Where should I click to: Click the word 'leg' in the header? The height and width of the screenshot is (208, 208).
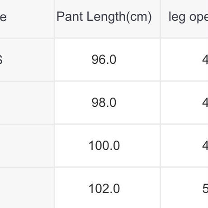(177, 17)
